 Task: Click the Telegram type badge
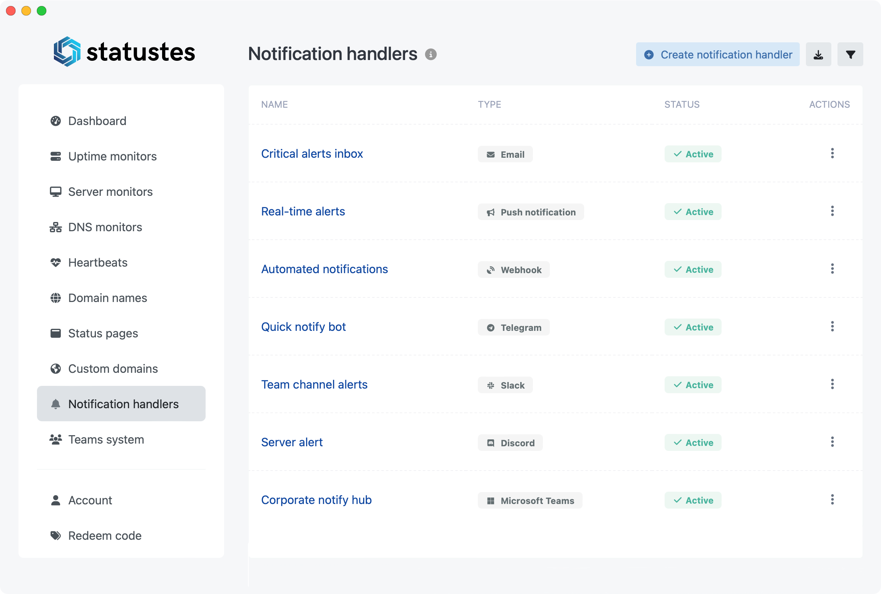(x=514, y=327)
